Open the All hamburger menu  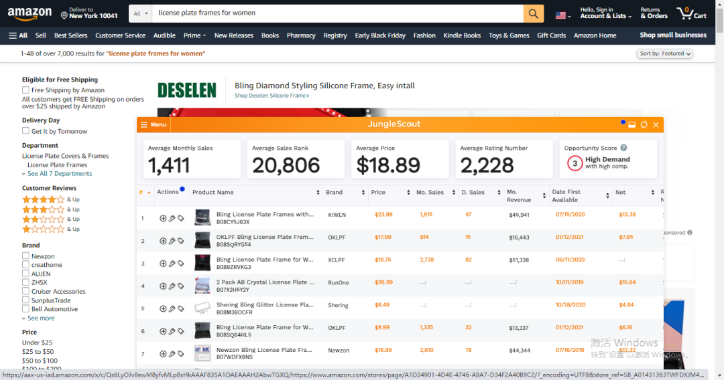(18, 35)
